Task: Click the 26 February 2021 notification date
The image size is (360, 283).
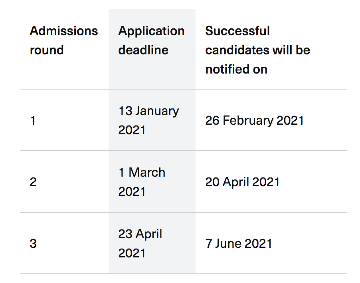Action: 255,120
